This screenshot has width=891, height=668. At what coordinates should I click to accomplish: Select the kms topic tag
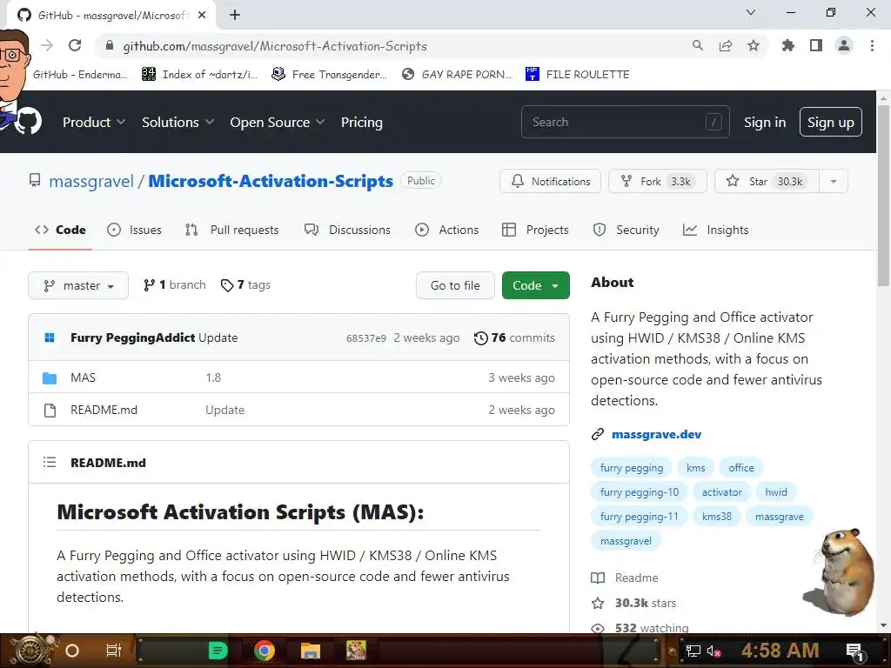[x=695, y=467]
